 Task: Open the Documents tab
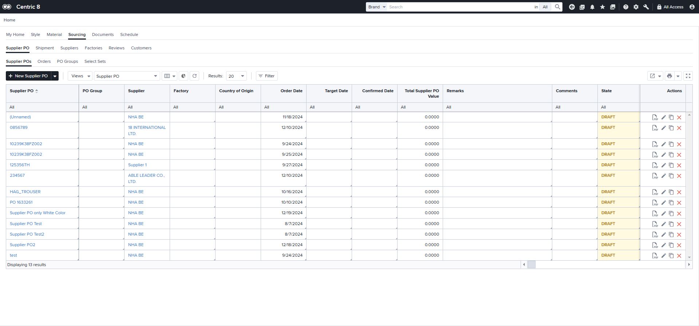pos(103,34)
